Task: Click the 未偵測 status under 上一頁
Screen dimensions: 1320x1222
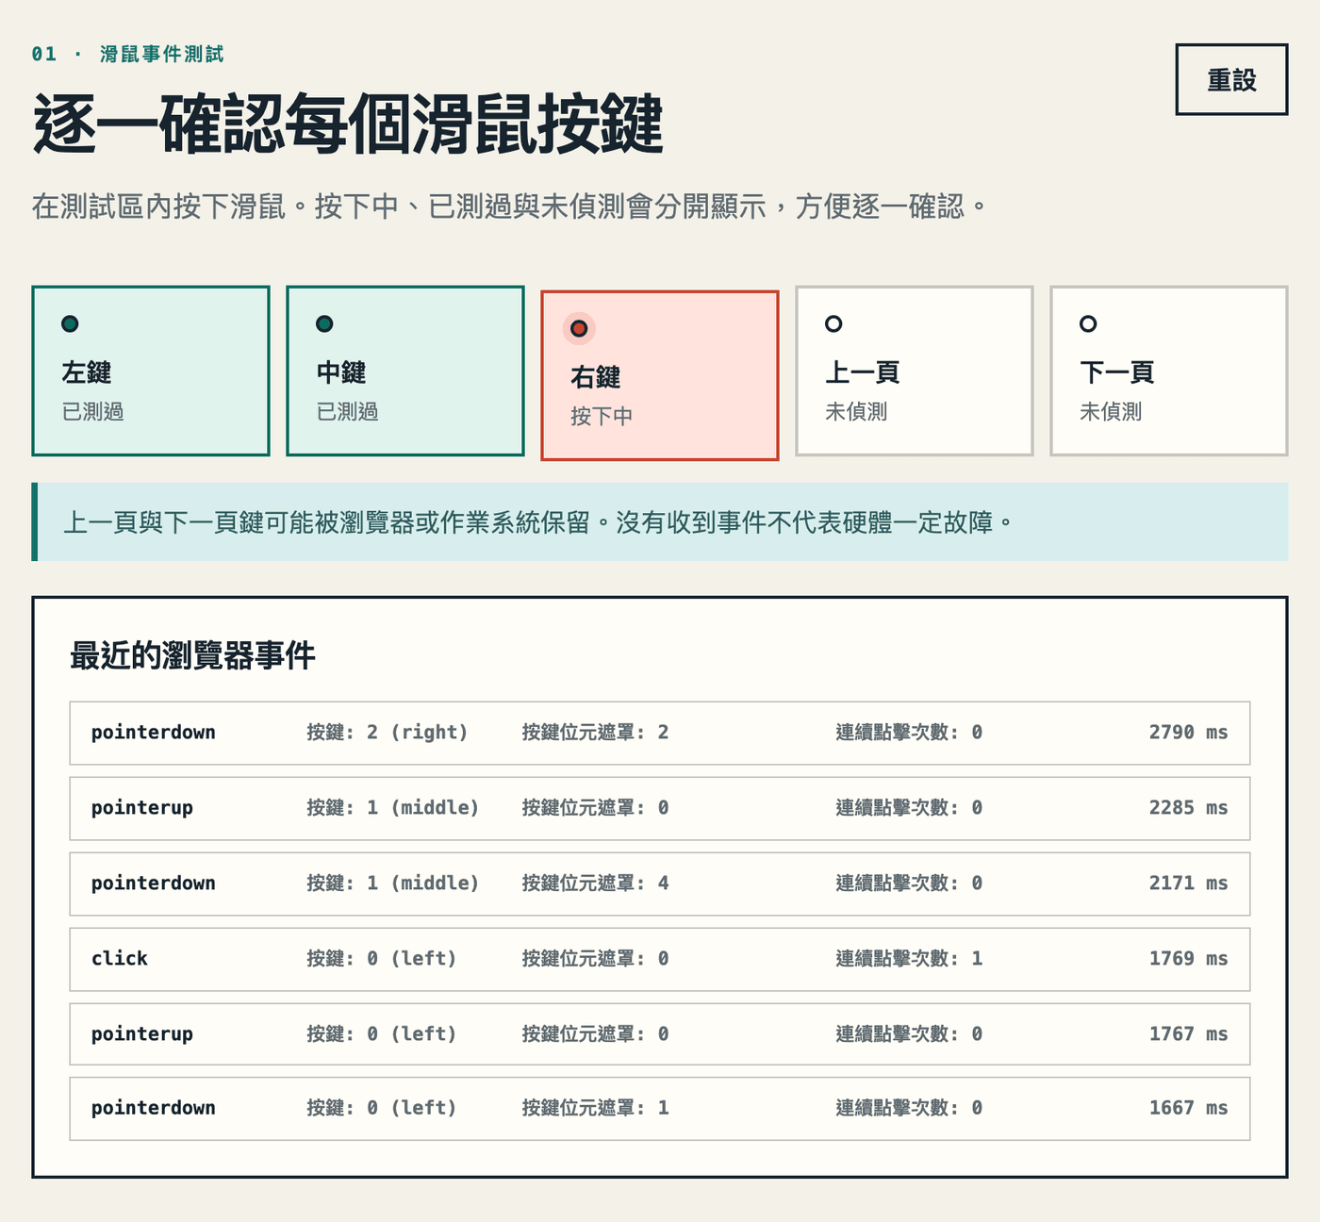Action: tap(856, 411)
